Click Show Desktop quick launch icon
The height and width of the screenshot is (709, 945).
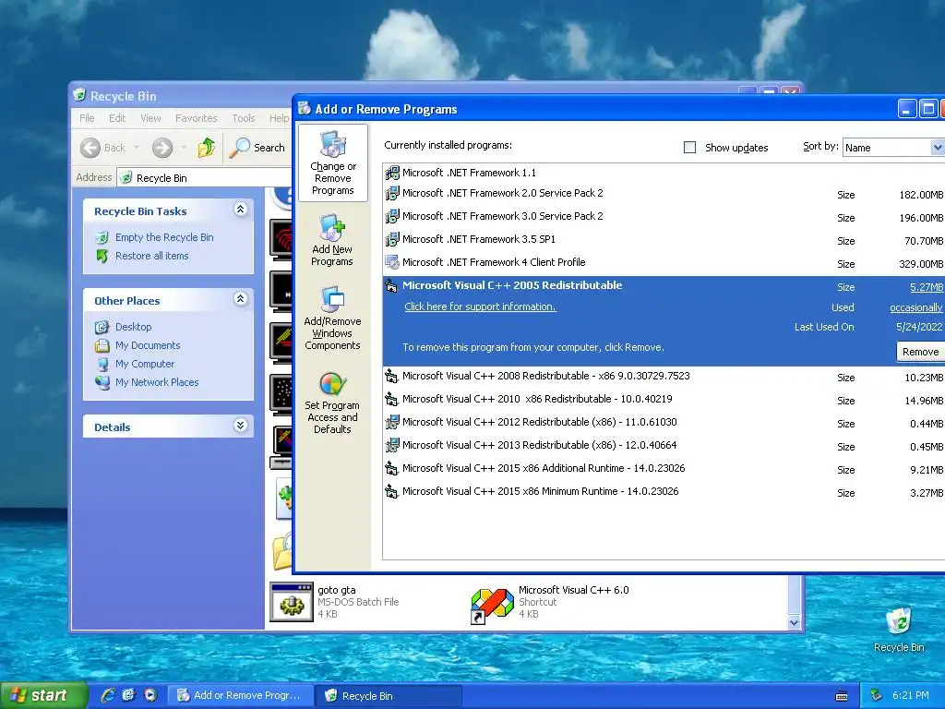pos(129,695)
